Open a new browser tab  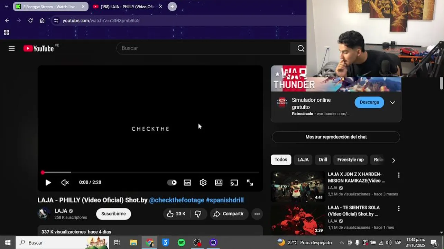(x=172, y=7)
